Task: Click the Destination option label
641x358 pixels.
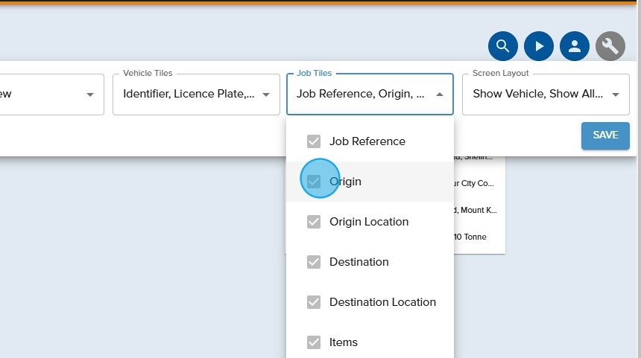Action: click(359, 262)
